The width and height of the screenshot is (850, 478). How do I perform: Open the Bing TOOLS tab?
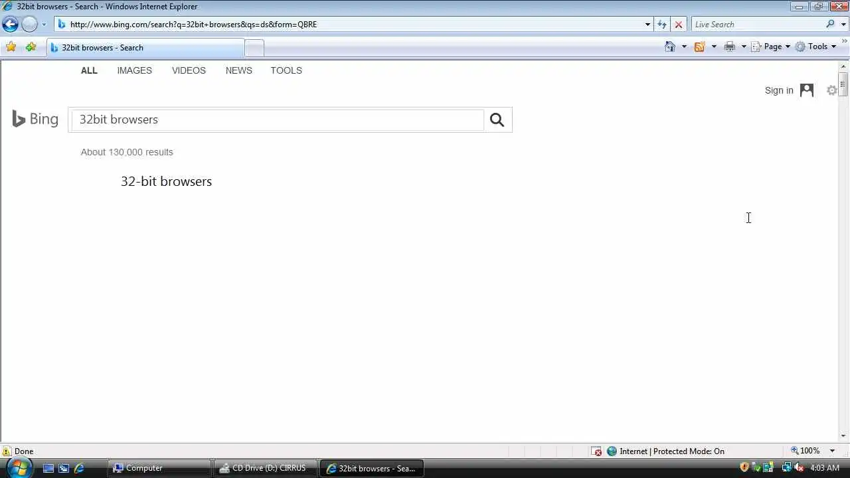click(x=286, y=70)
